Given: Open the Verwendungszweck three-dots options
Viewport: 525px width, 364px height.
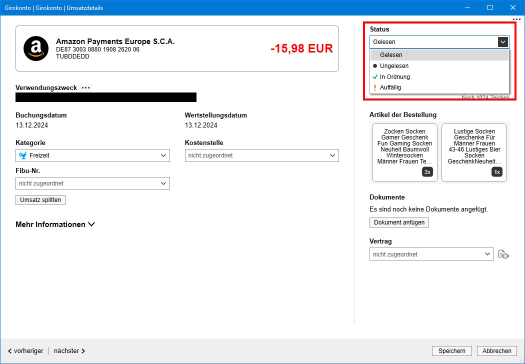Looking at the screenshot, I should (86, 88).
